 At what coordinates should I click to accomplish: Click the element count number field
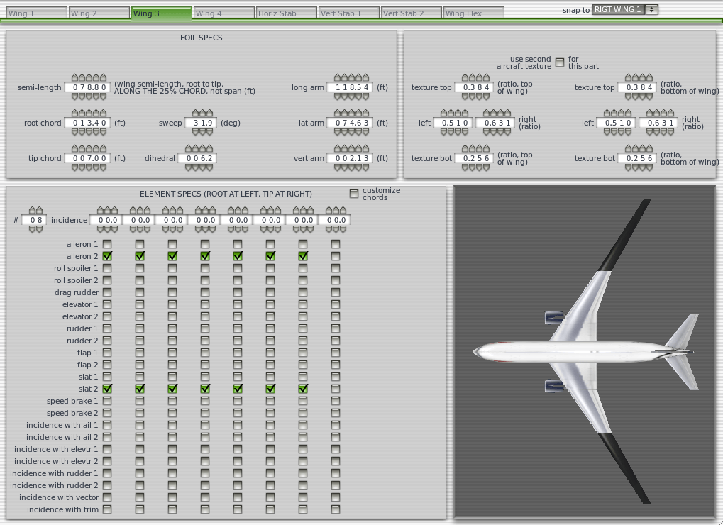(34, 220)
